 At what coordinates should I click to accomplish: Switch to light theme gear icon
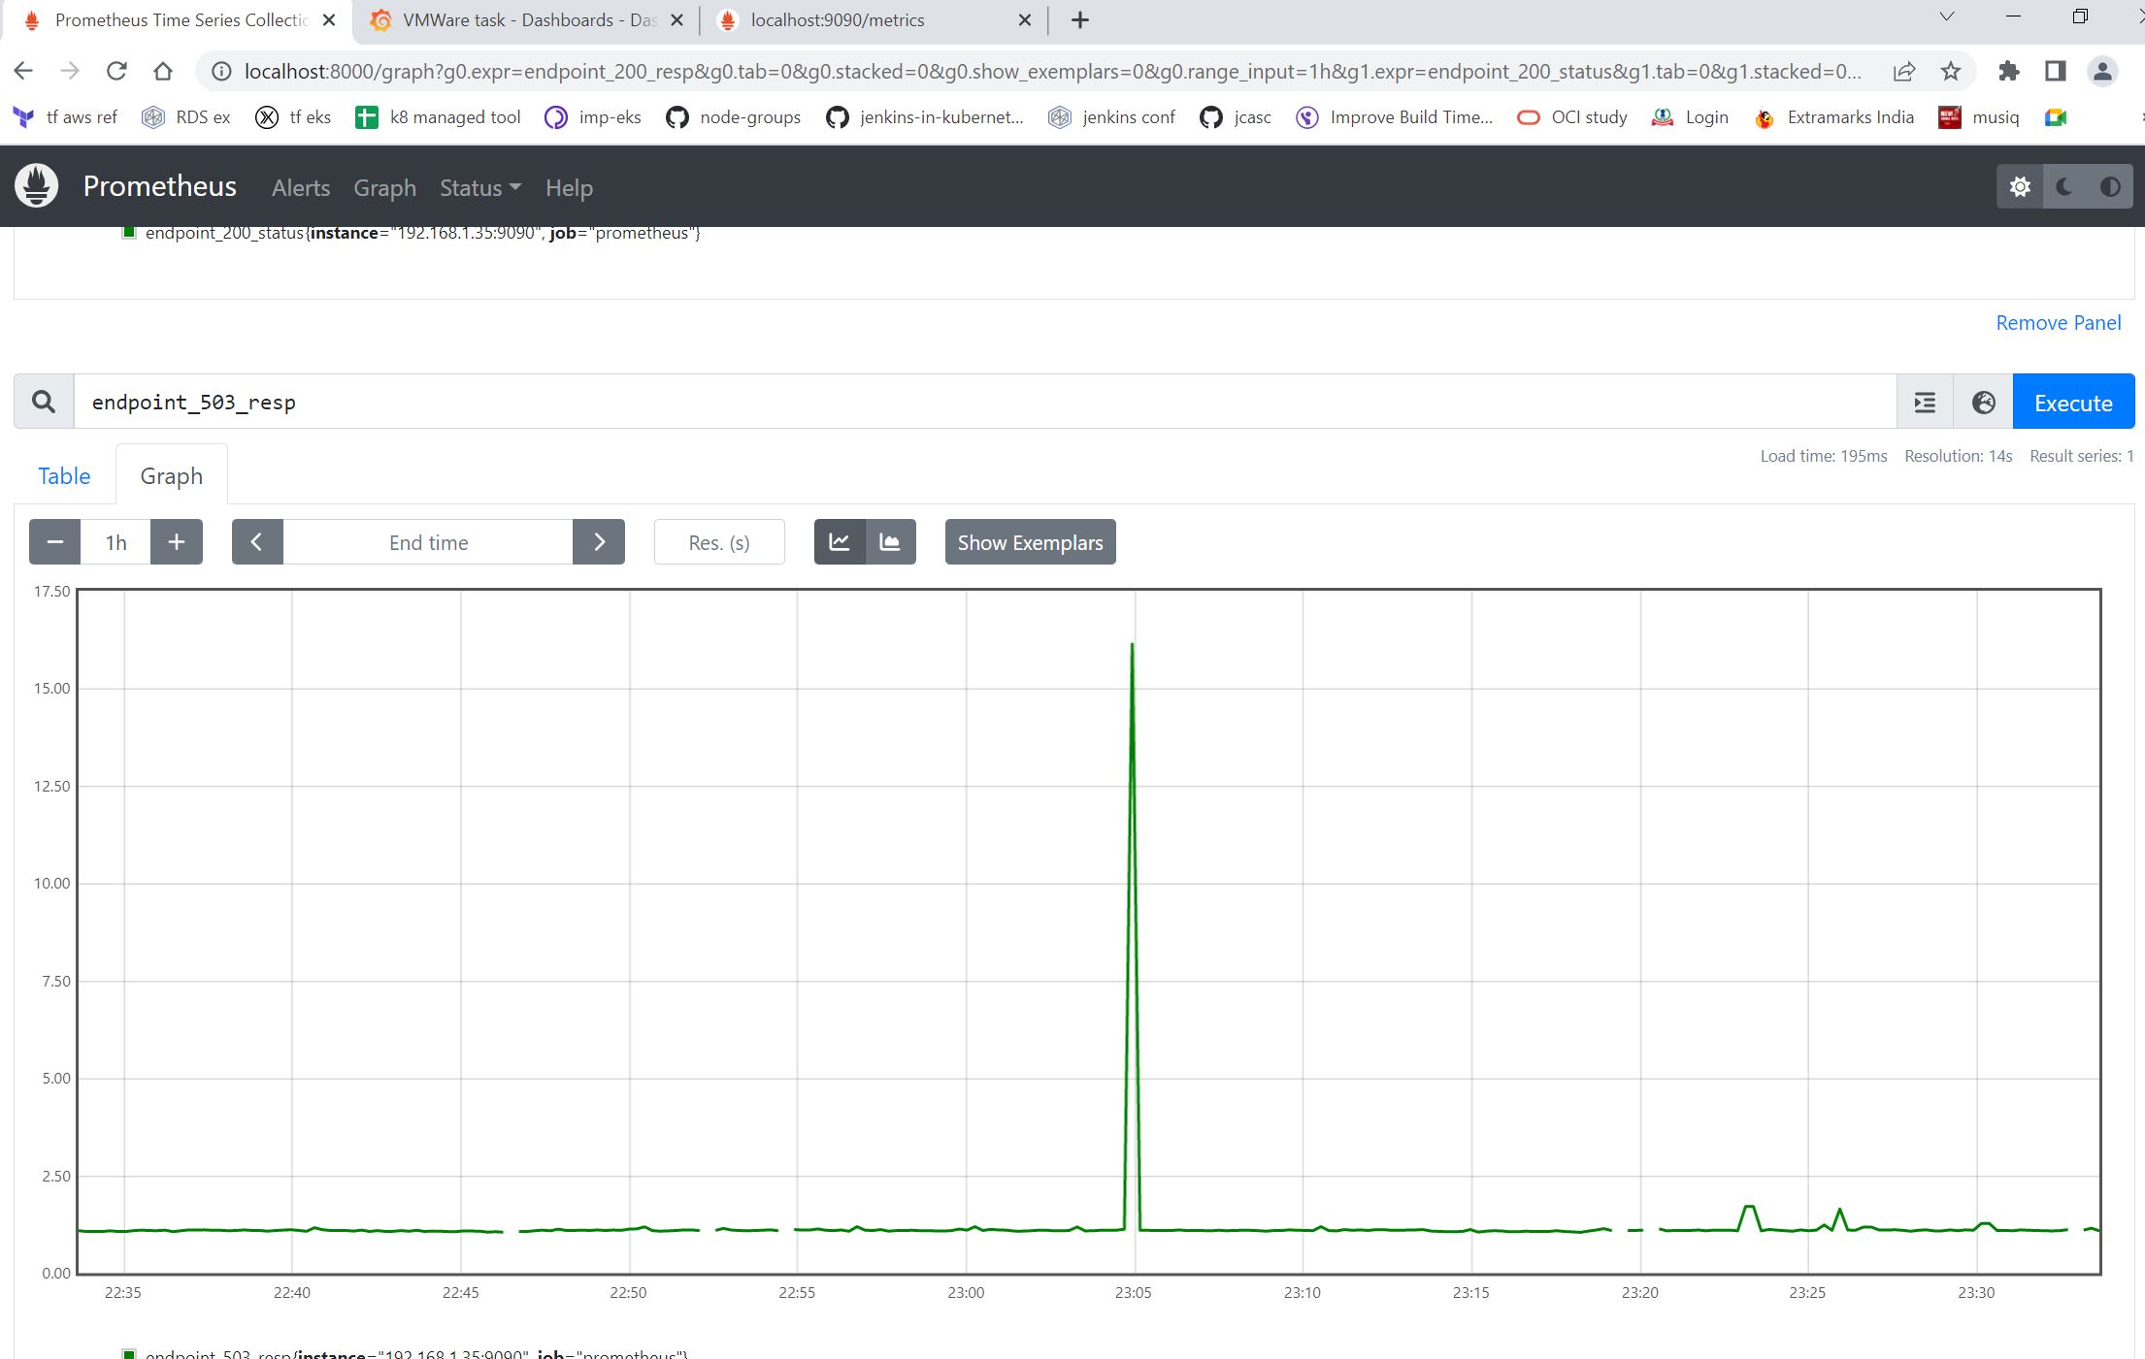click(x=2020, y=187)
